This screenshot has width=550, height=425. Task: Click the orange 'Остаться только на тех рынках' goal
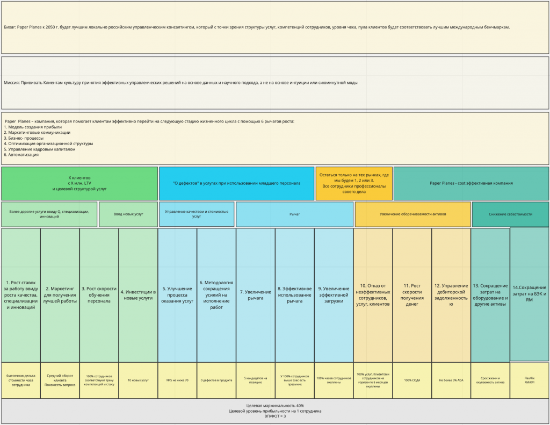point(354,184)
